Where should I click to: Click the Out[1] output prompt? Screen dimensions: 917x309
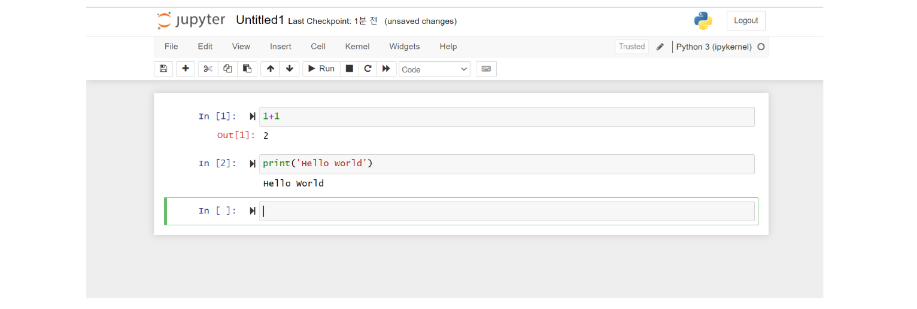(x=236, y=136)
